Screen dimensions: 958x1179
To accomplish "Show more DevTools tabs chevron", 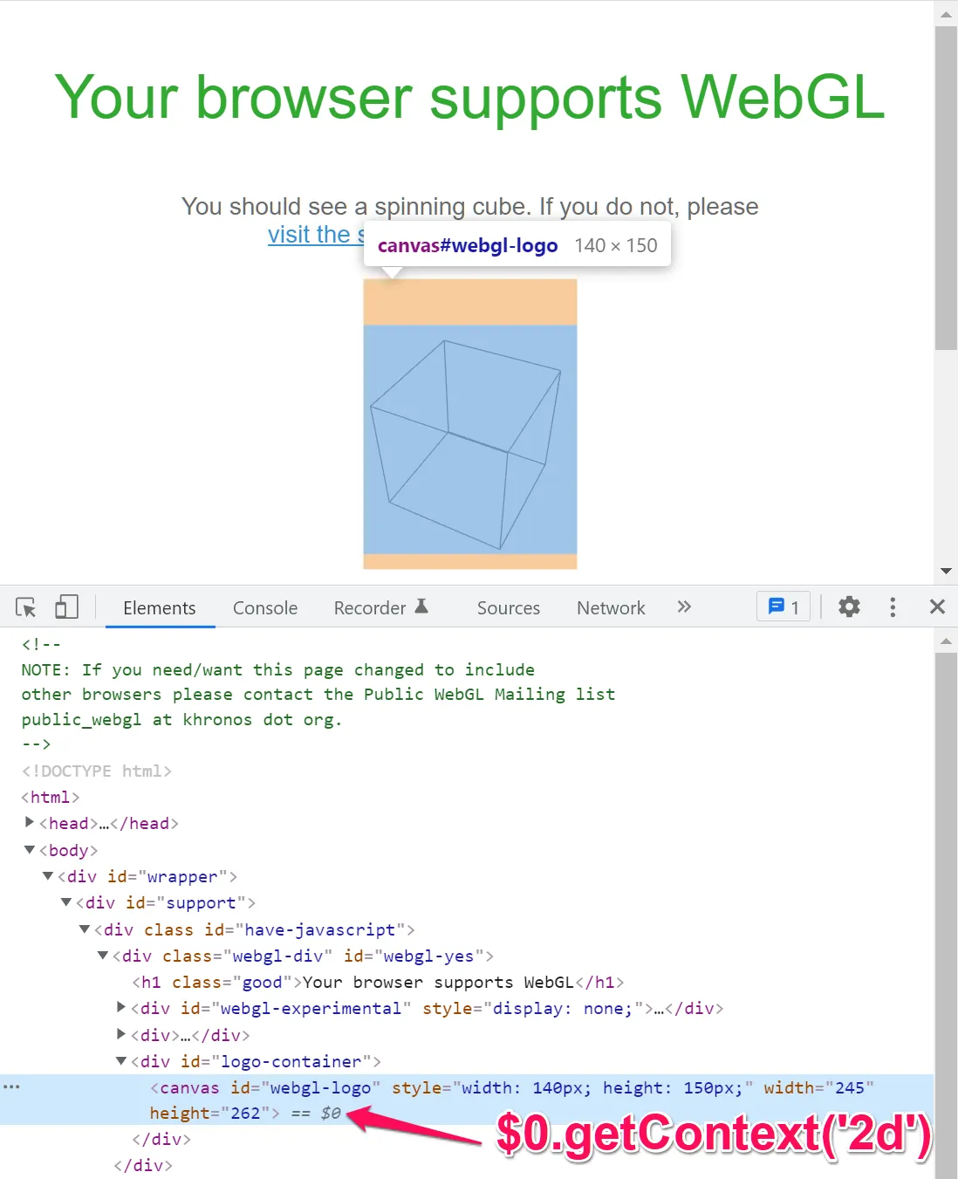I will coord(684,607).
